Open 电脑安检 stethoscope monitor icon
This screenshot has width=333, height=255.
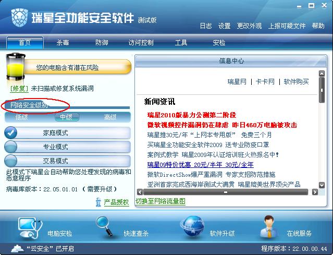30,228
